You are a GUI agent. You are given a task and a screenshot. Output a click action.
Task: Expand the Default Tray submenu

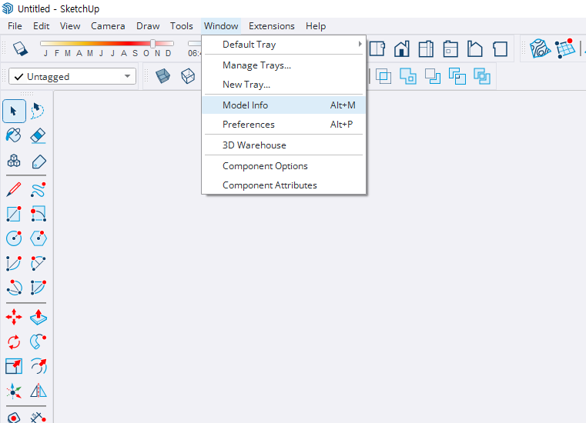pyautogui.click(x=283, y=45)
